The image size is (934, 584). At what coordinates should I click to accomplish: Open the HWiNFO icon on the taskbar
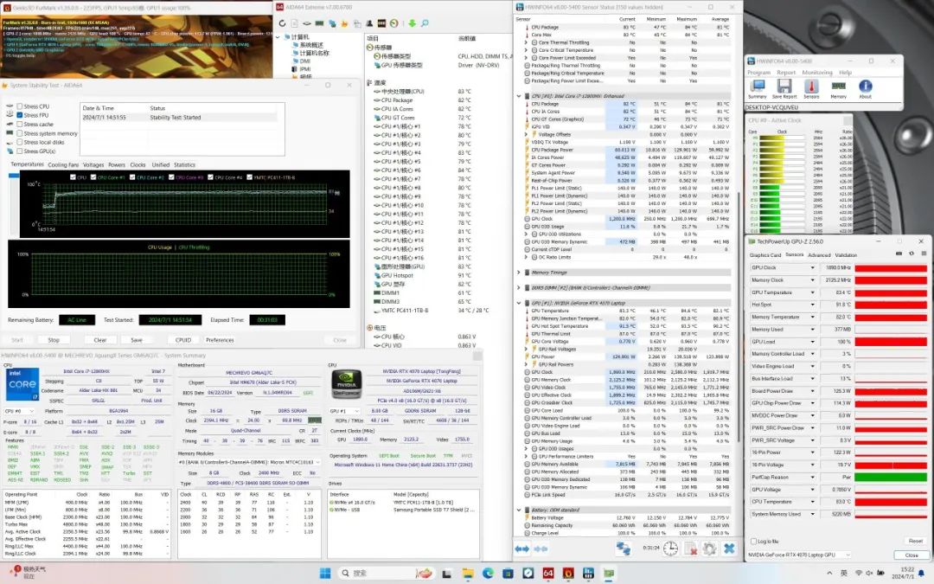coord(589,573)
